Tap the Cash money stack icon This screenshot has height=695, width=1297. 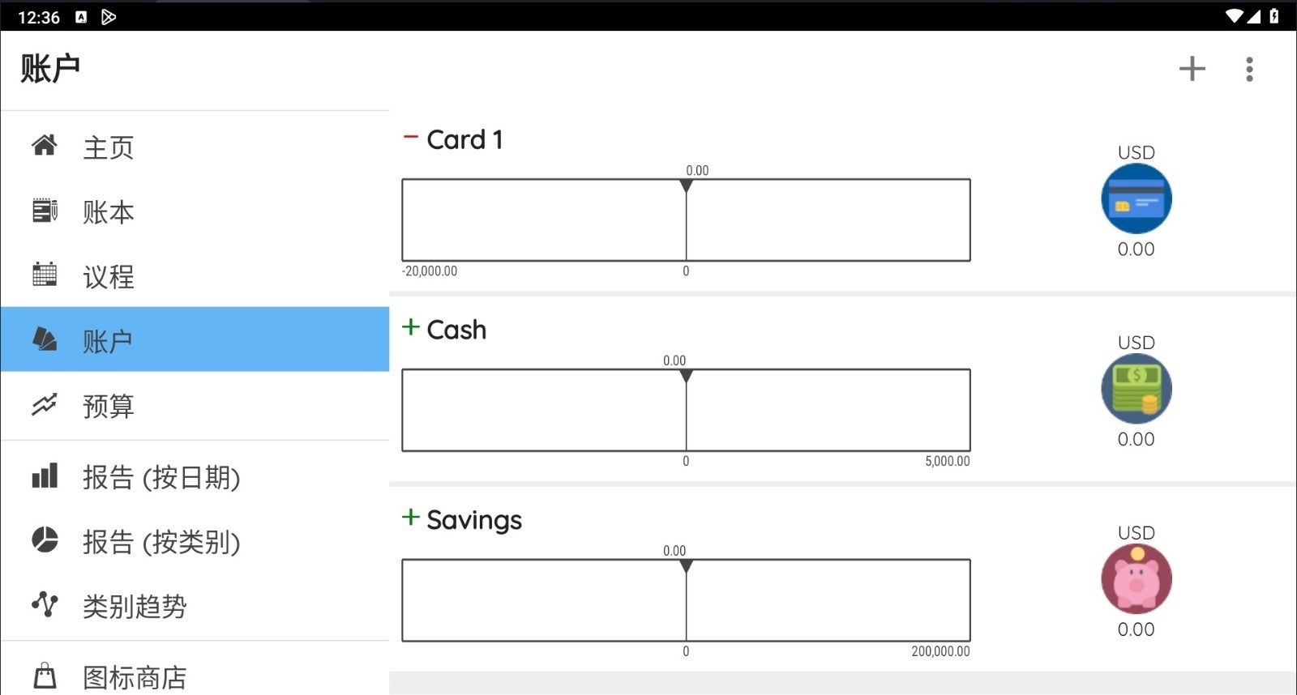click(x=1136, y=389)
